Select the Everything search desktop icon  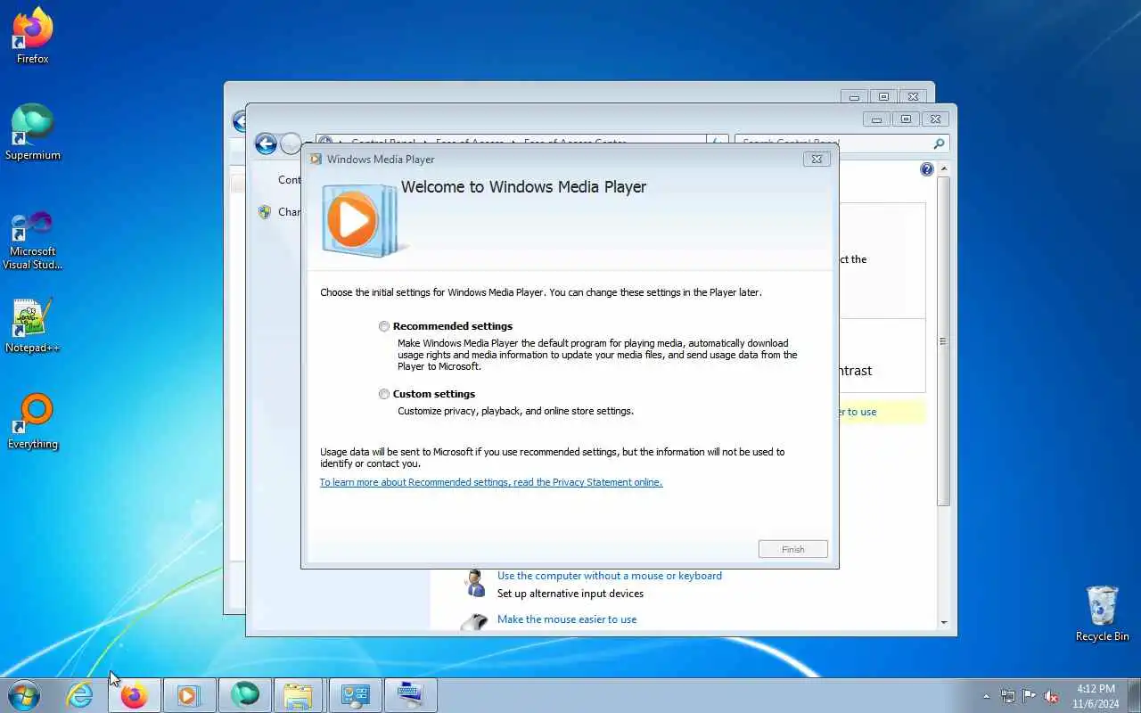33,422
